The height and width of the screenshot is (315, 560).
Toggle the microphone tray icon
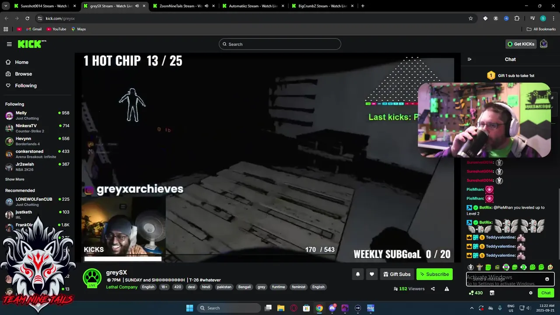point(500,308)
